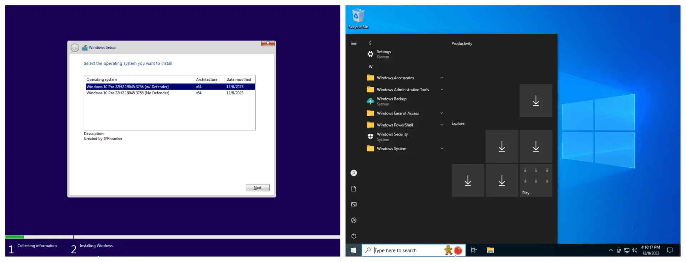Image resolution: width=686 pixels, height=262 pixels.
Task: Click the Productivity group heading
Action: (462, 43)
